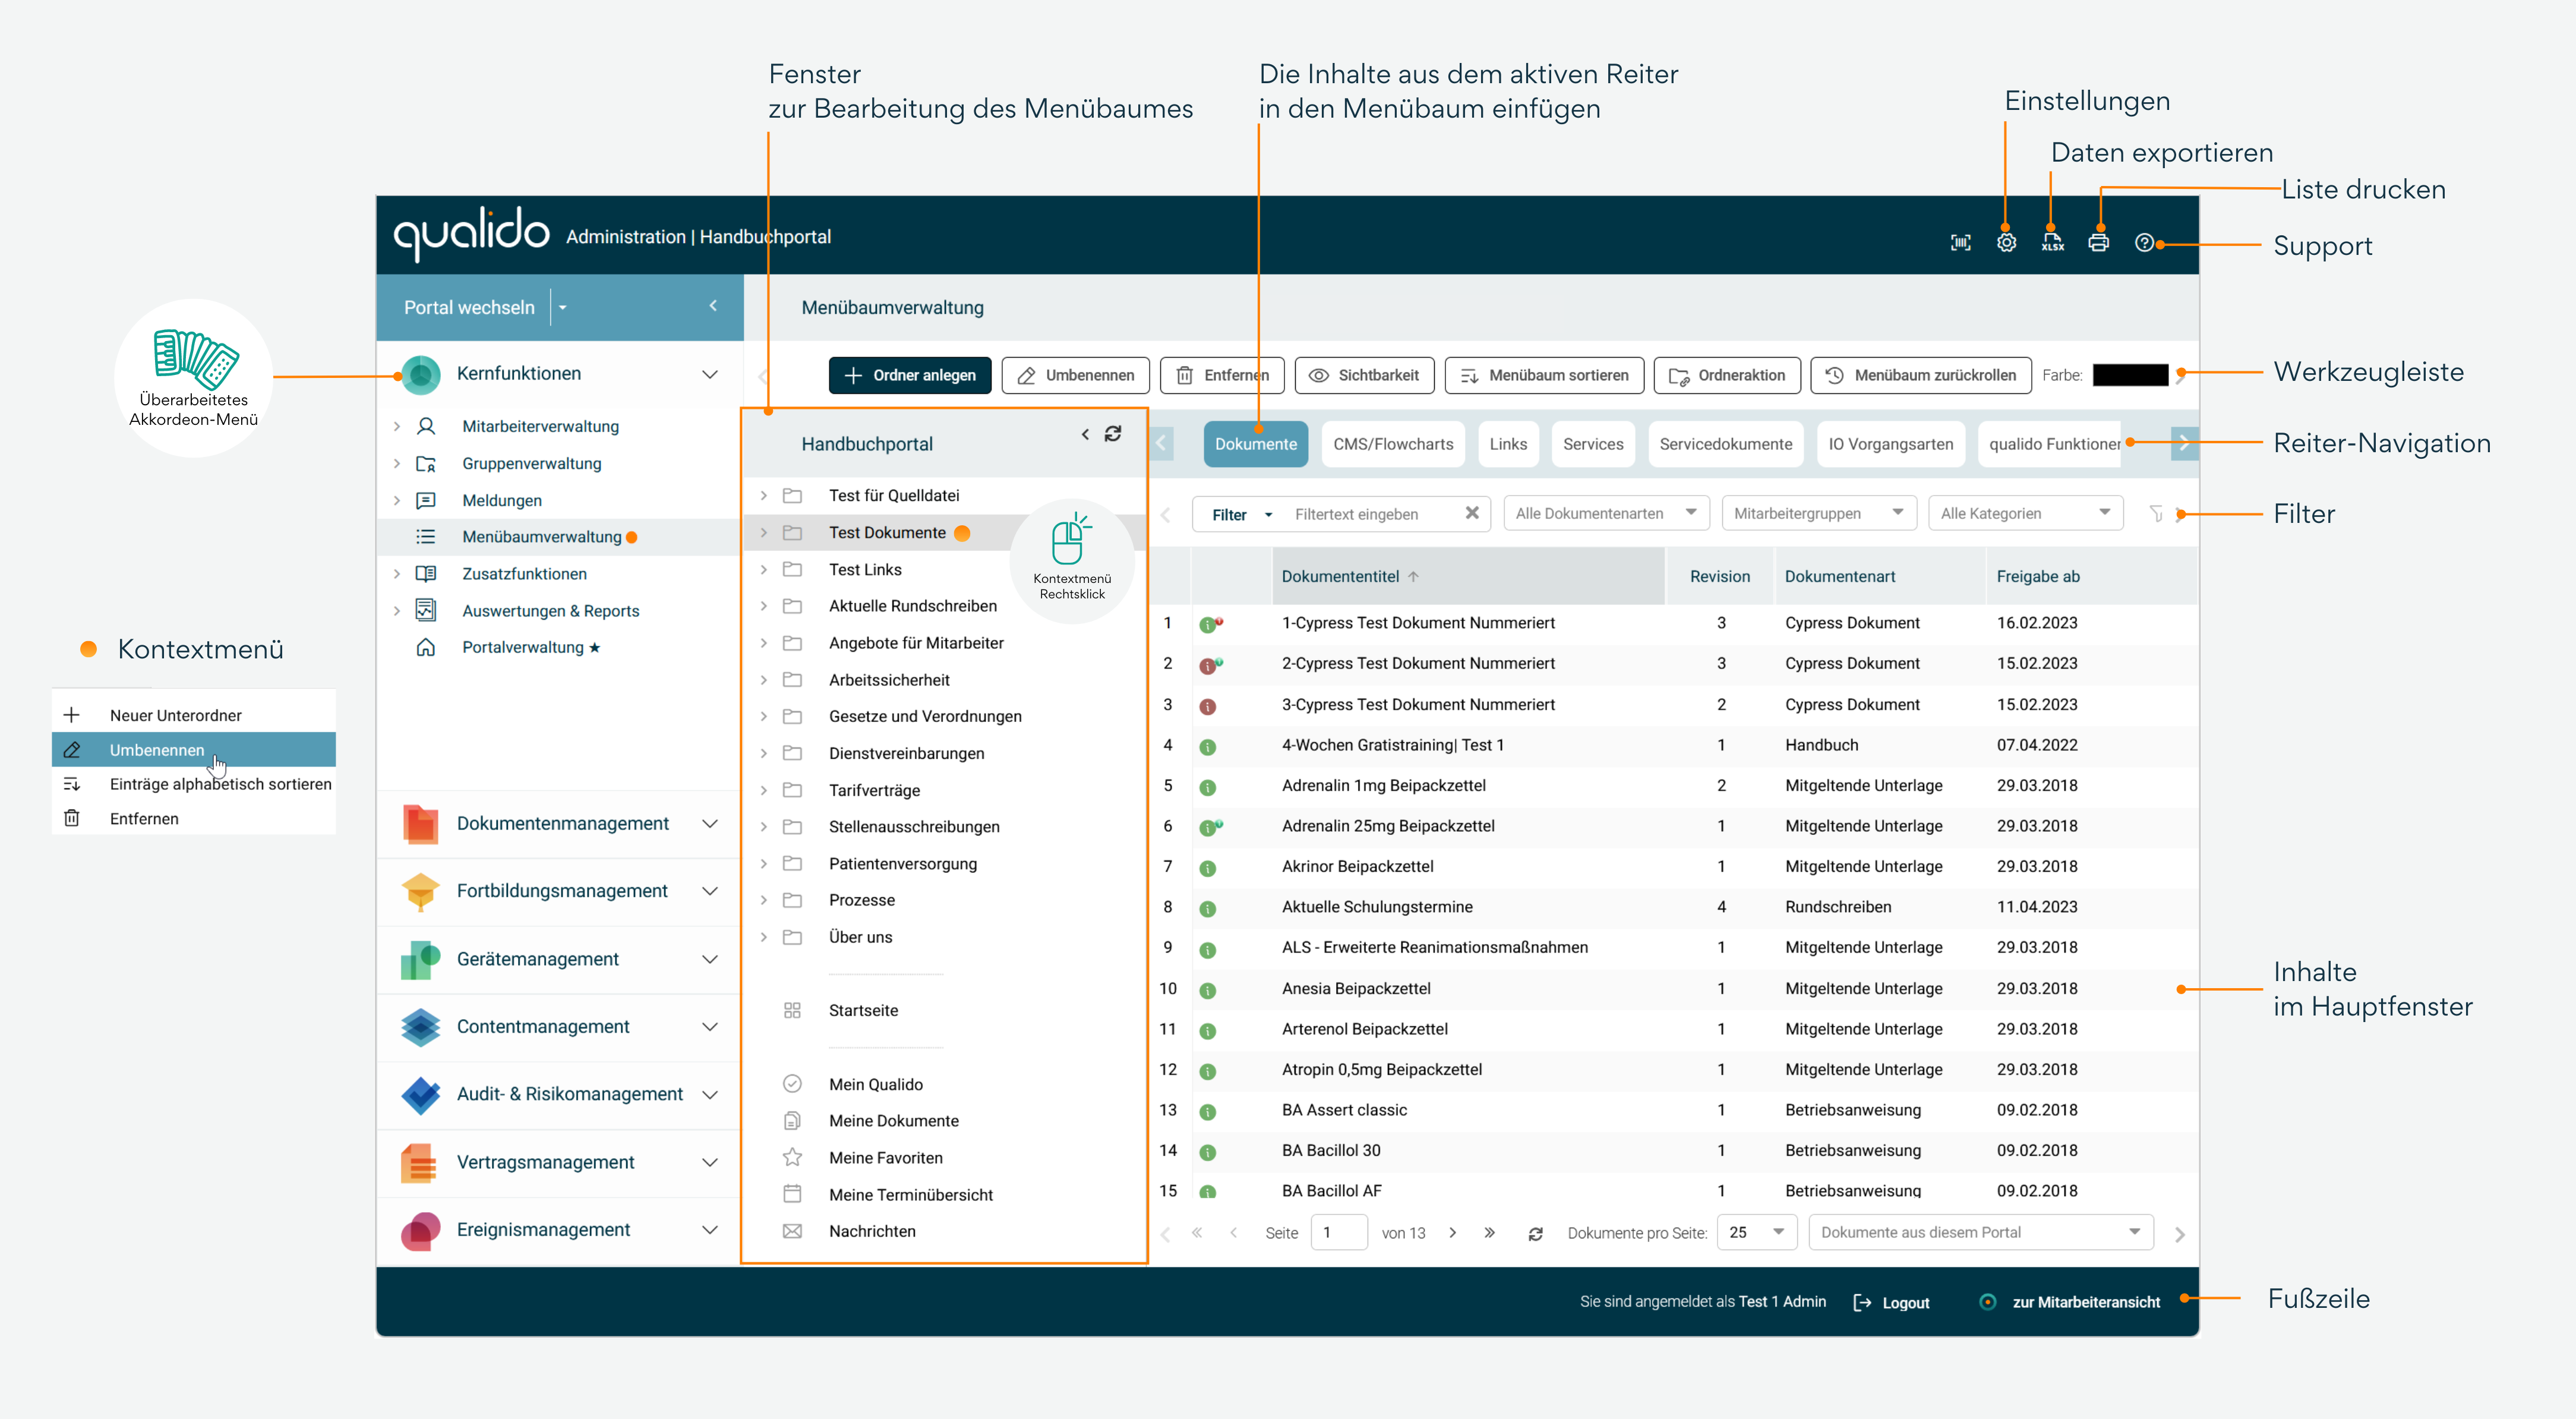
Task: Click the Umbenennen toolbar button
Action: point(1075,375)
